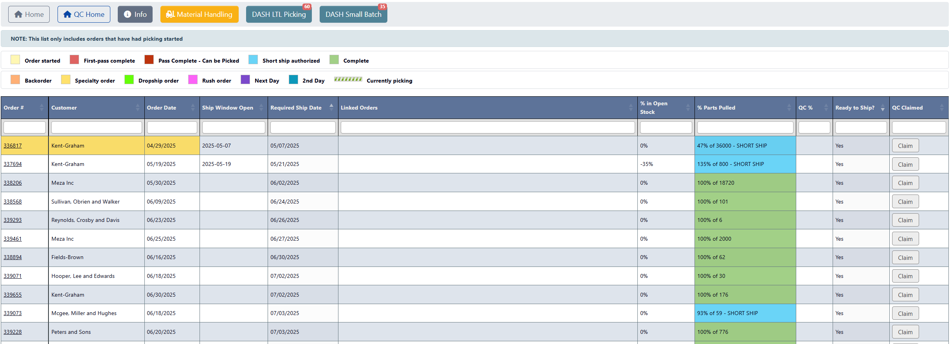Sort by QC % column
This screenshot has width=950, height=344.
click(x=814, y=108)
